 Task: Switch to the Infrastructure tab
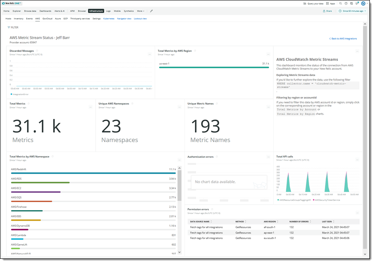point(96,11)
